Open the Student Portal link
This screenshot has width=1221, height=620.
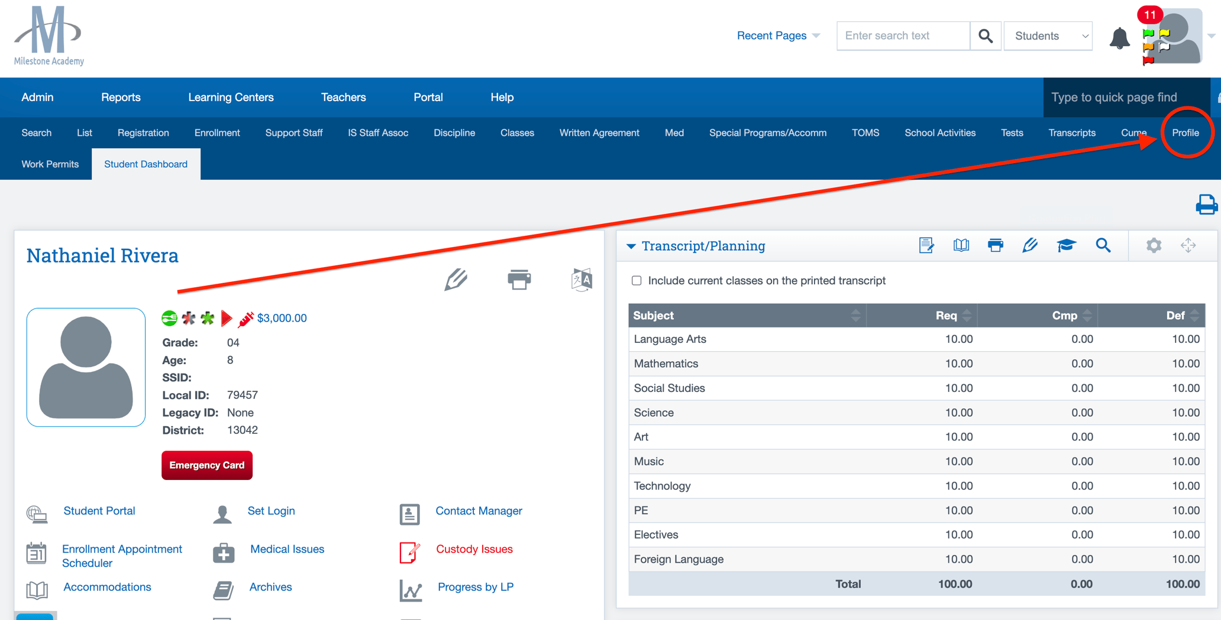pyautogui.click(x=99, y=511)
